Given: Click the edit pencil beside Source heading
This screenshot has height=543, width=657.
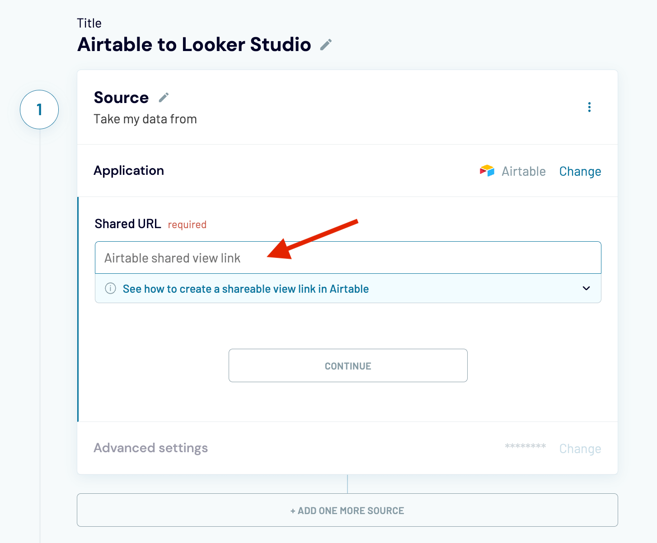Looking at the screenshot, I should coord(164,97).
